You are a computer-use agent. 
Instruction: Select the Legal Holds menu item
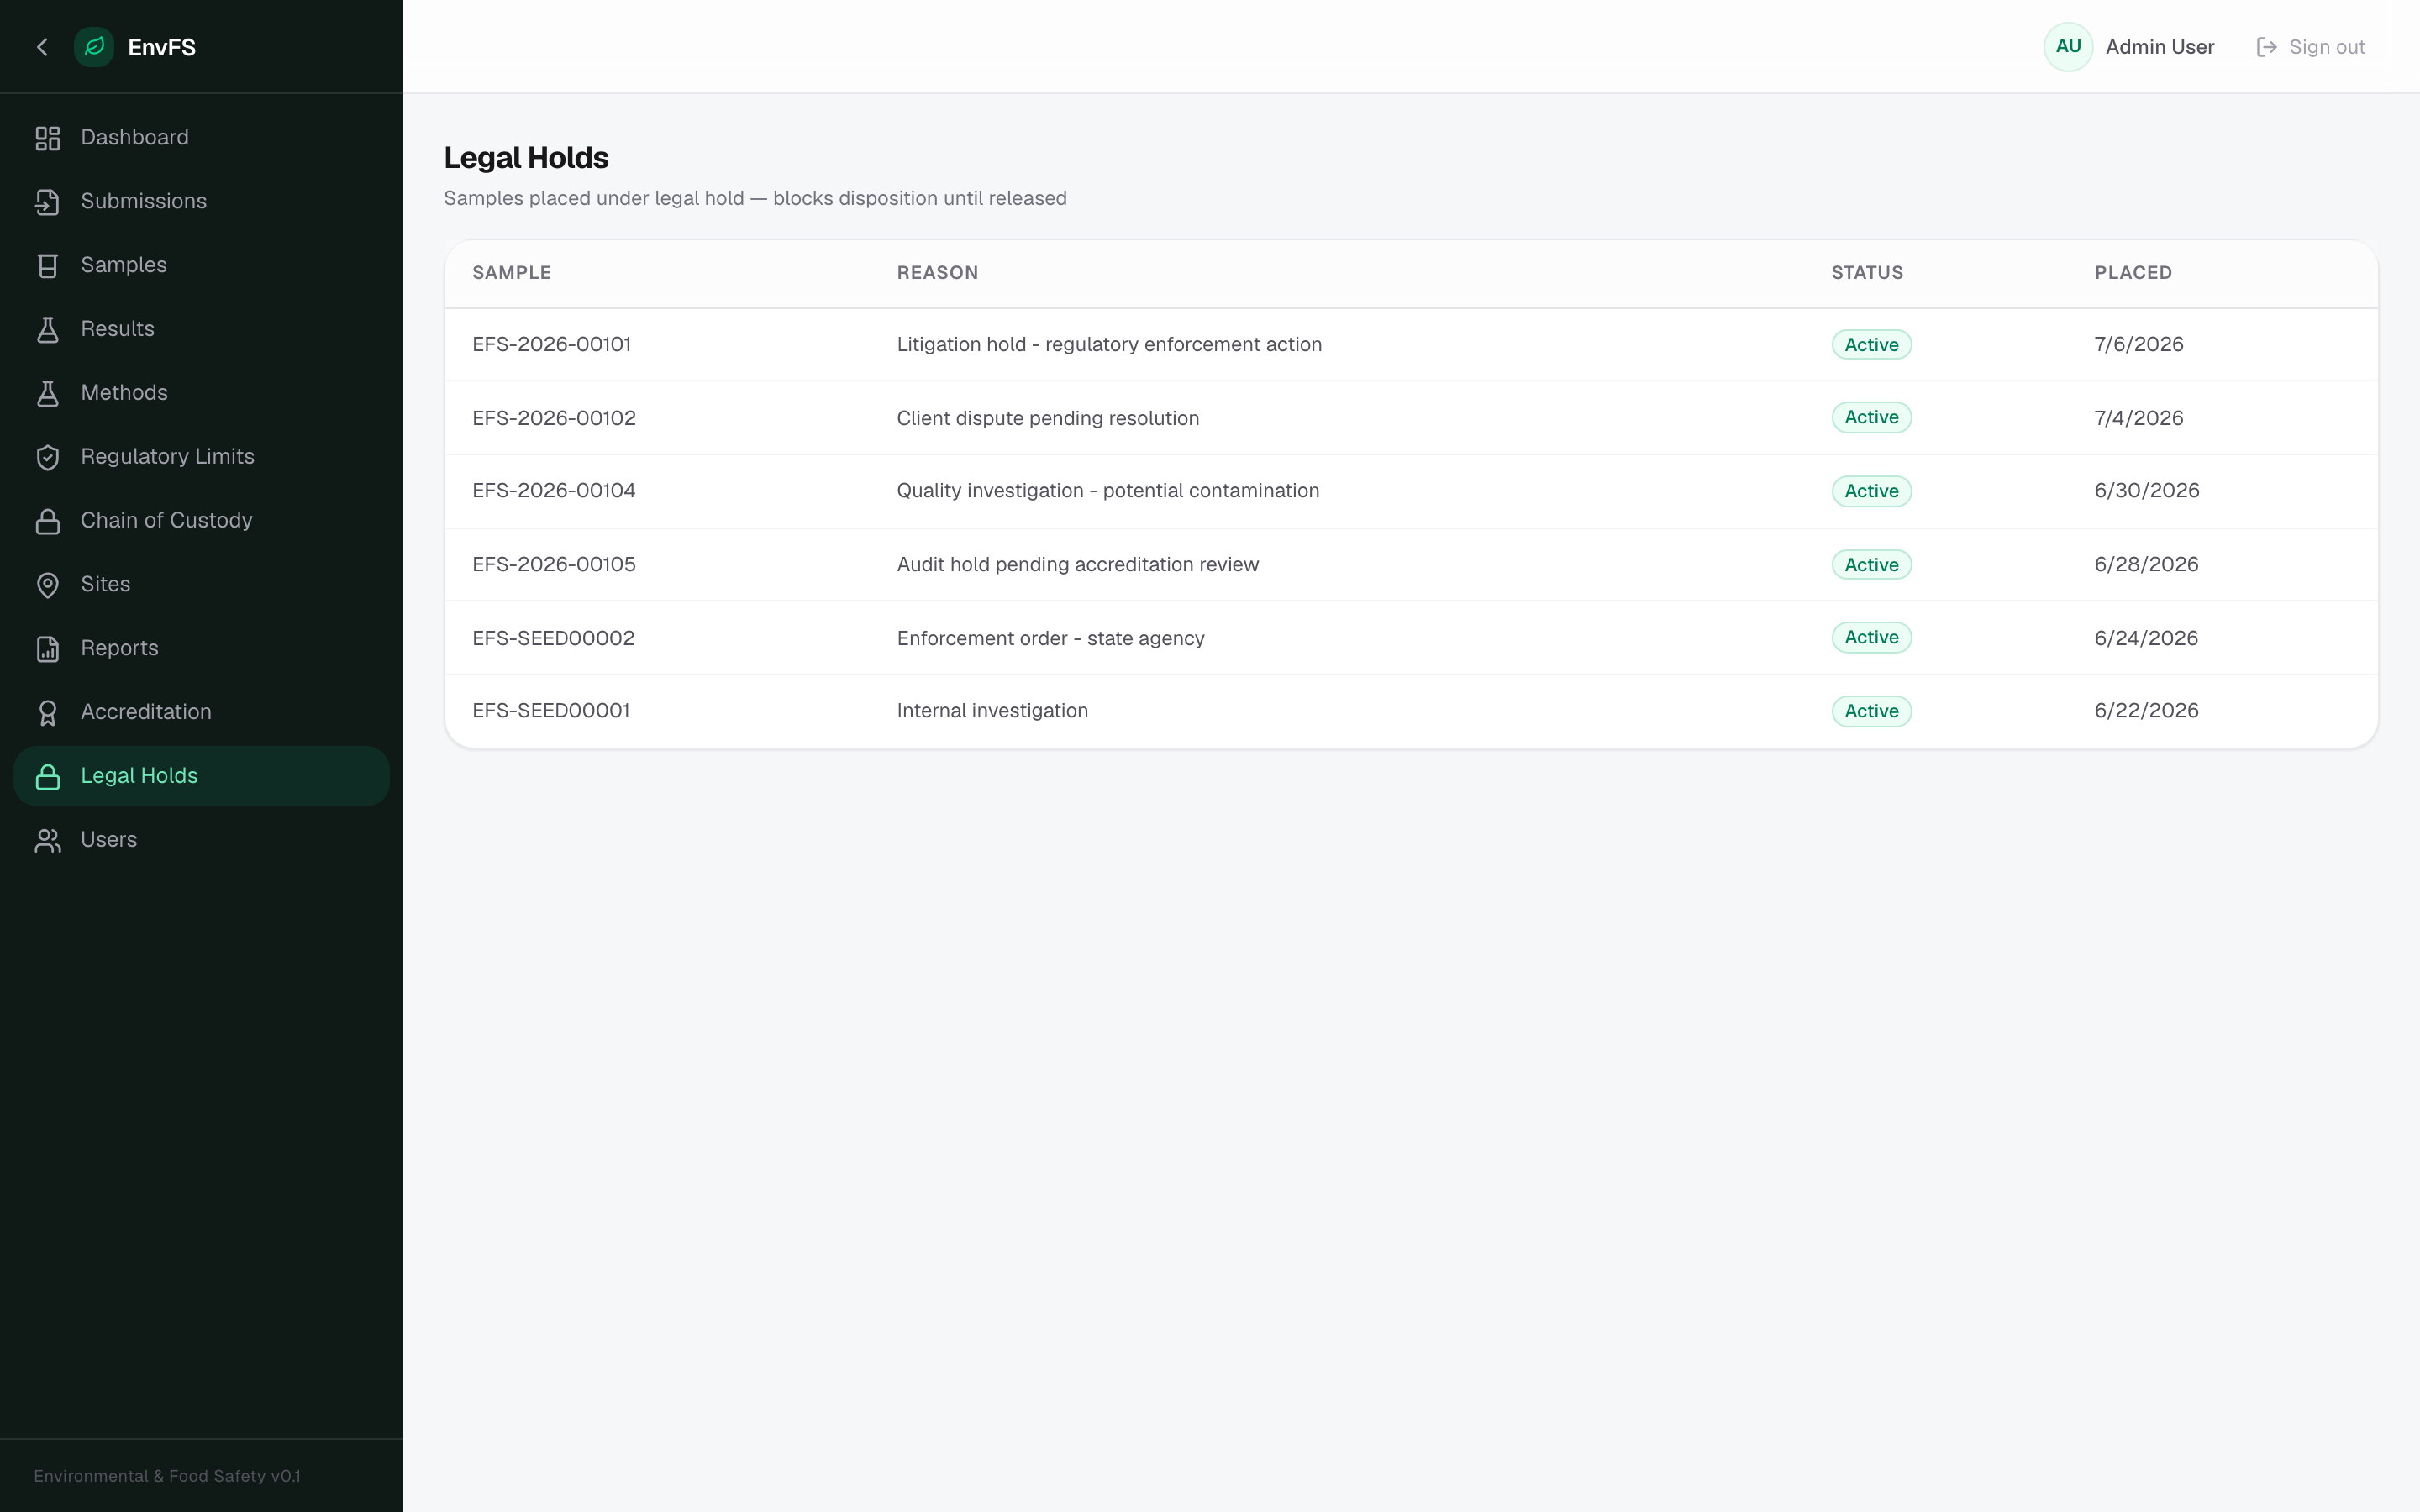point(201,776)
